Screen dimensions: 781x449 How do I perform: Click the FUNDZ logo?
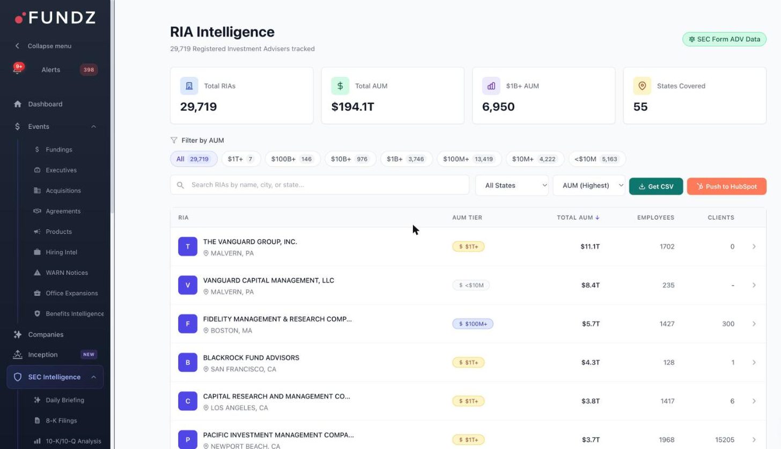55,18
